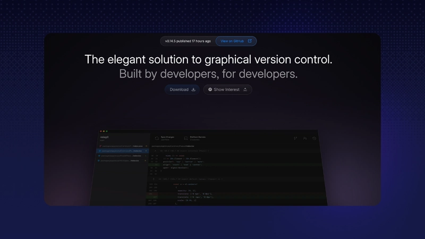This screenshot has height=239, width=425.
Task: Click Sync Changes in the app preview
Action: click(x=167, y=138)
